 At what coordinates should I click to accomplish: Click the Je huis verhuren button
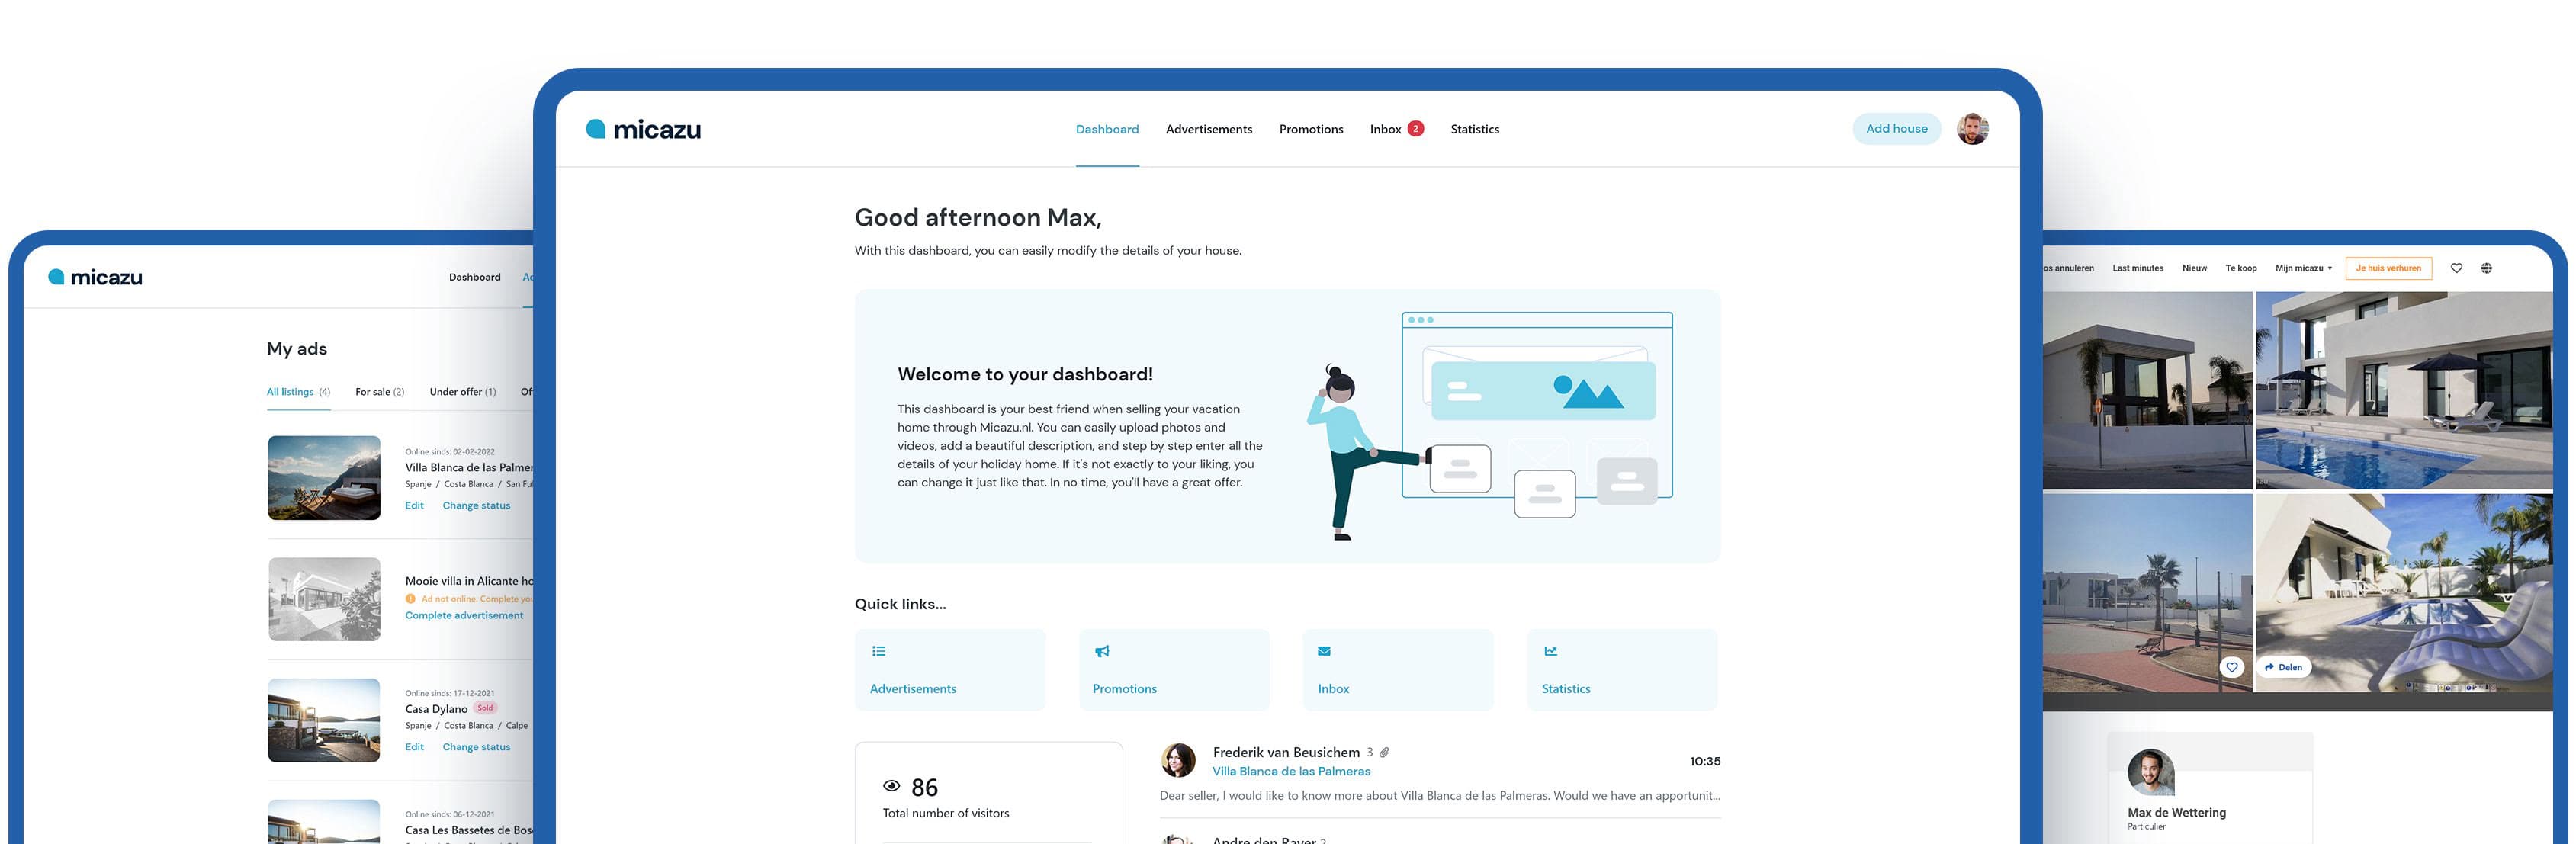coord(2388,268)
